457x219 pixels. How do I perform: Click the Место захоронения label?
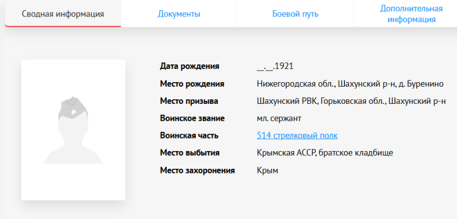coord(197,171)
